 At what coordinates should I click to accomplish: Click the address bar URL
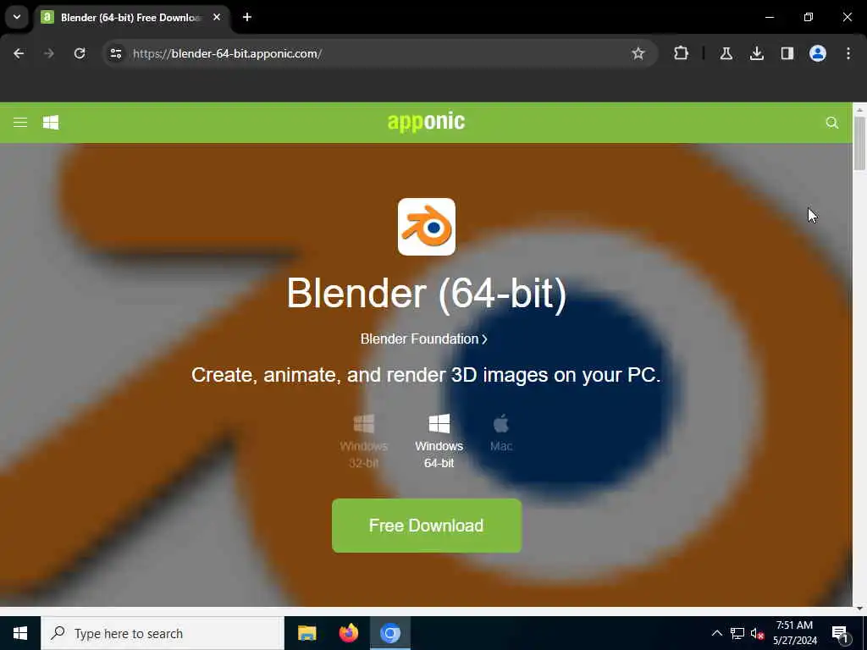(227, 53)
